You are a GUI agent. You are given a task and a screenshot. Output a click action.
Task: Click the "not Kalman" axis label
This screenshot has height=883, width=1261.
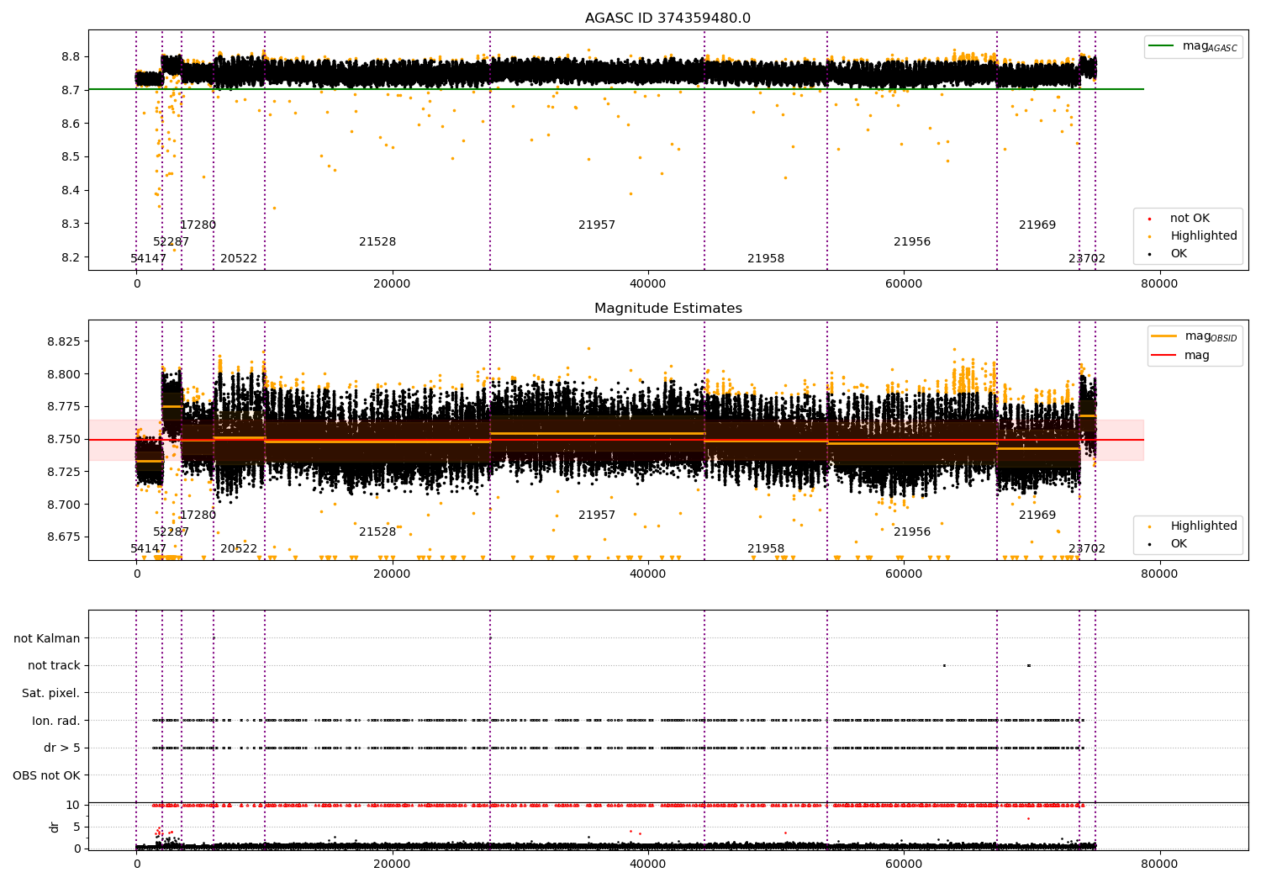click(x=47, y=639)
